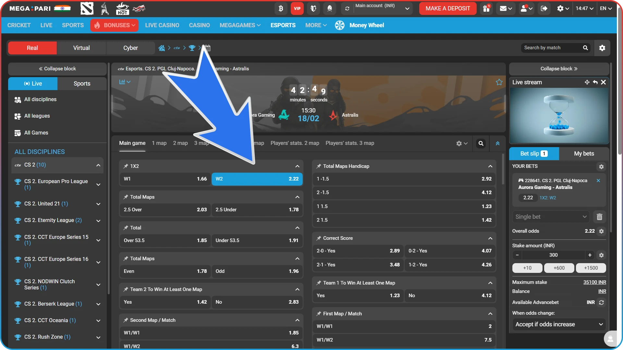Switch between Live and Sports using Sports toggle
The image size is (623, 350).
pyautogui.click(x=82, y=83)
